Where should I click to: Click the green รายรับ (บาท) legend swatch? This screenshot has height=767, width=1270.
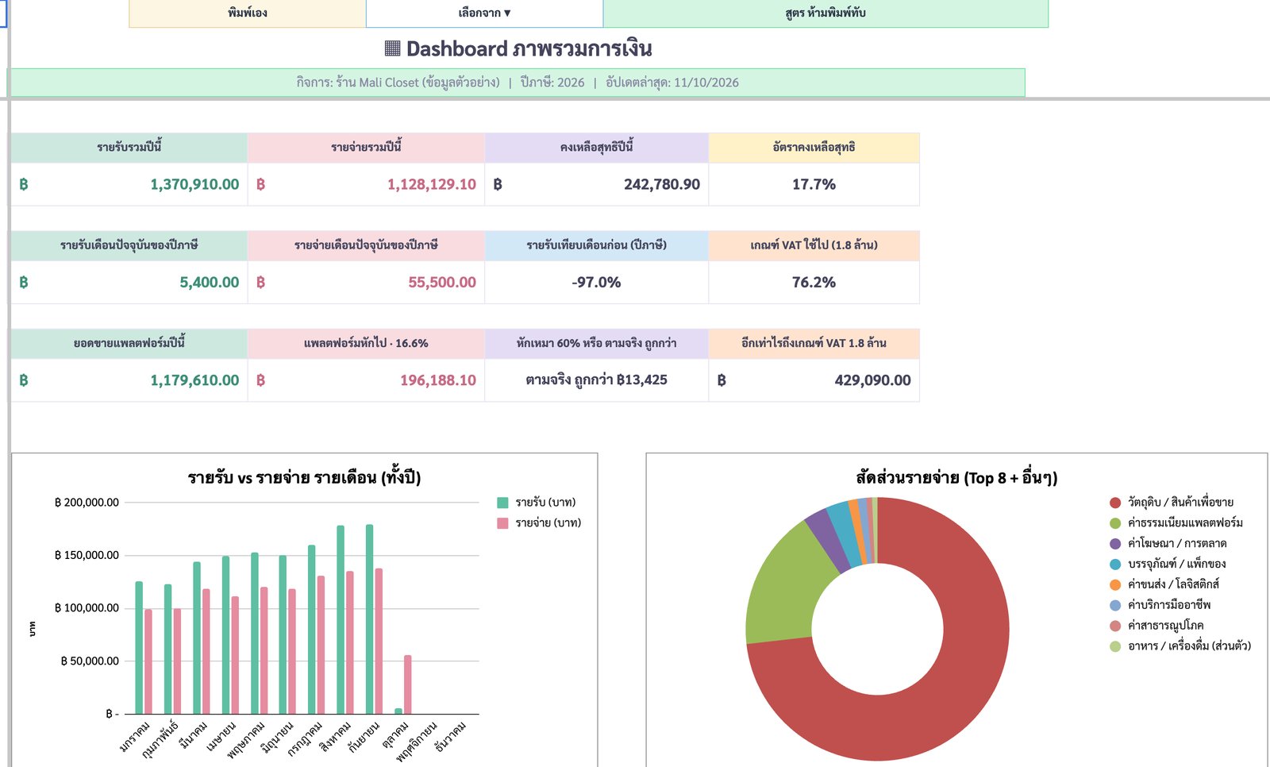pyautogui.click(x=502, y=503)
